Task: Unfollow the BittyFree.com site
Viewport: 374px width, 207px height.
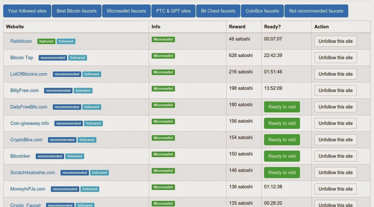Action: point(336,90)
